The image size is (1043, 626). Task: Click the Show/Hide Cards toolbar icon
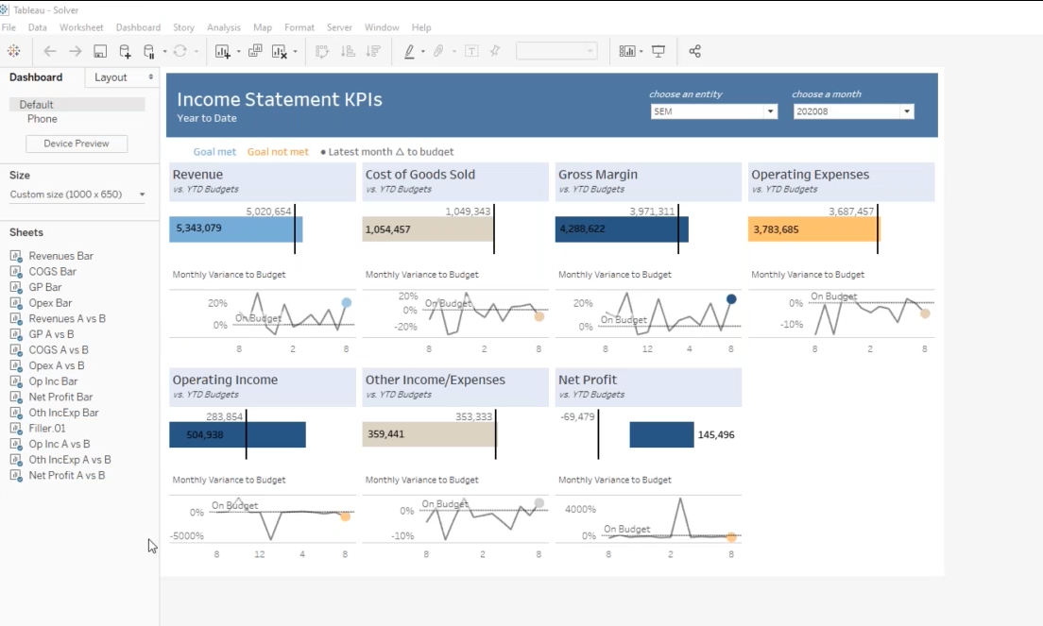626,51
